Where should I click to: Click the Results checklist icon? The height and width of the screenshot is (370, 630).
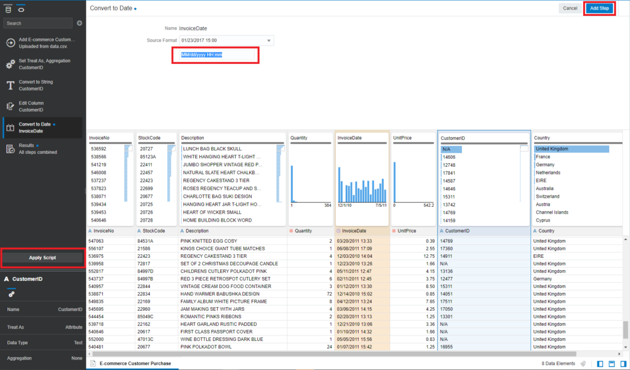[10, 149]
